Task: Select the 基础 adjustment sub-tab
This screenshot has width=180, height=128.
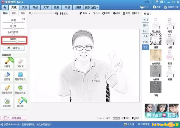Action: pyautogui.click(x=5, y=13)
